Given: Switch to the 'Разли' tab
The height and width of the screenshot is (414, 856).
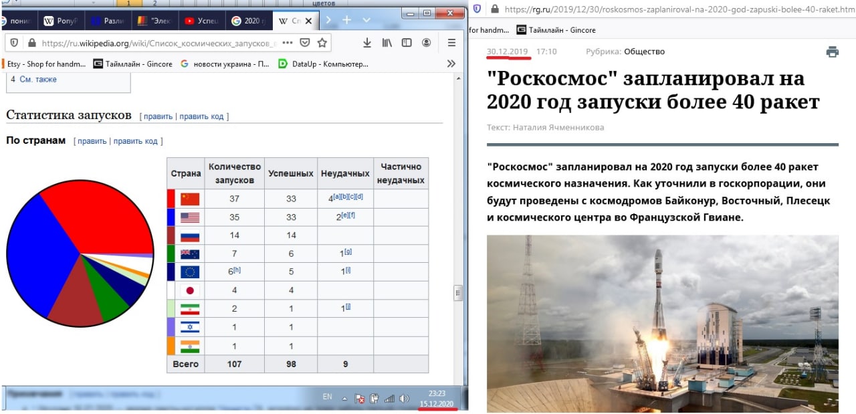Looking at the screenshot, I should pos(107,21).
